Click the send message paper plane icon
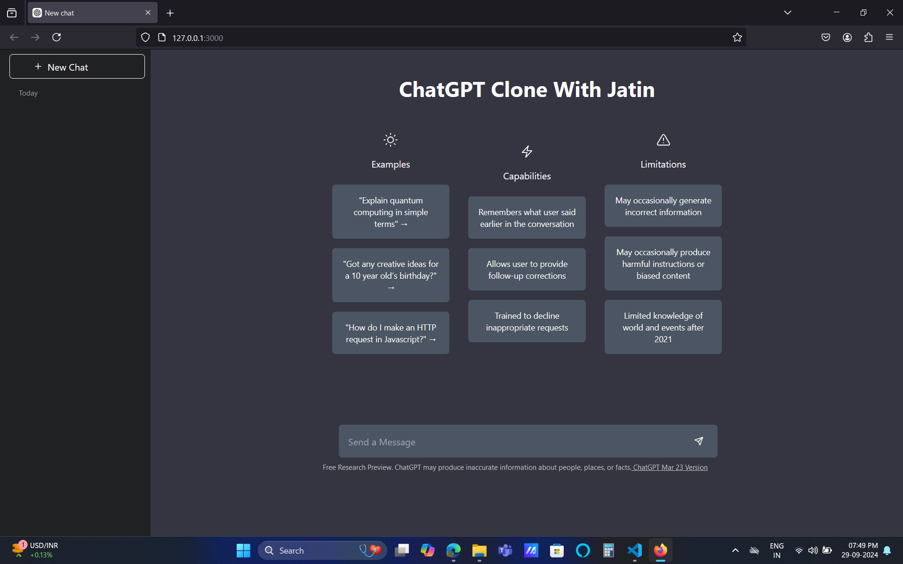The height and width of the screenshot is (564, 903). coord(698,441)
